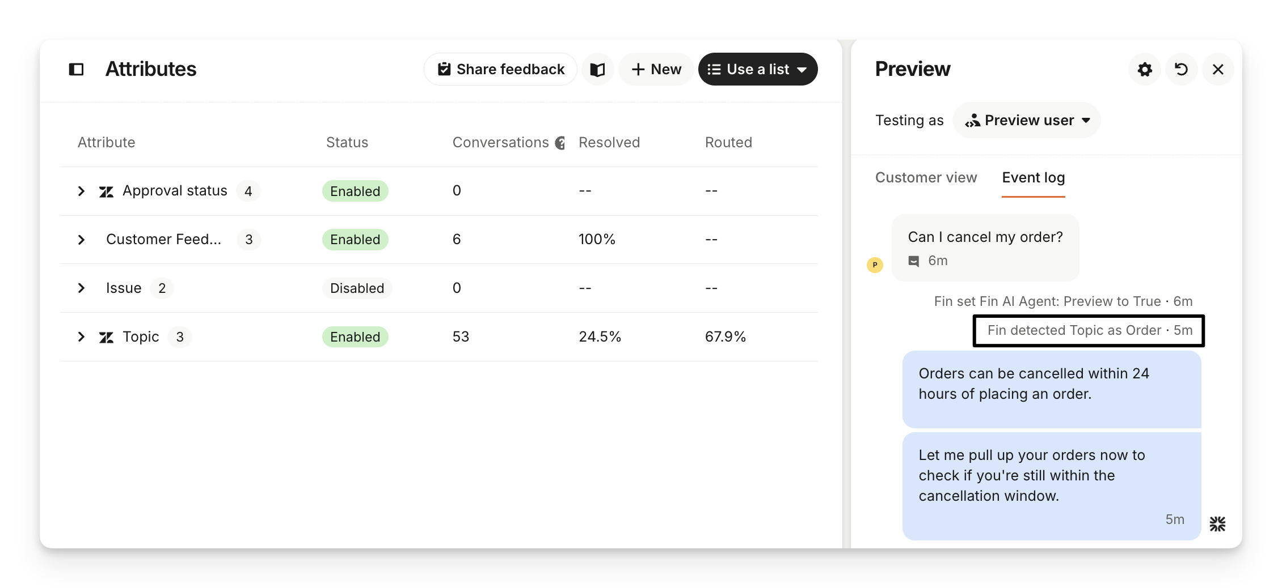Viewport: 1282px width, 588px height.
Task: Click Zendesk icon beside Approval status
Action: tap(106, 191)
